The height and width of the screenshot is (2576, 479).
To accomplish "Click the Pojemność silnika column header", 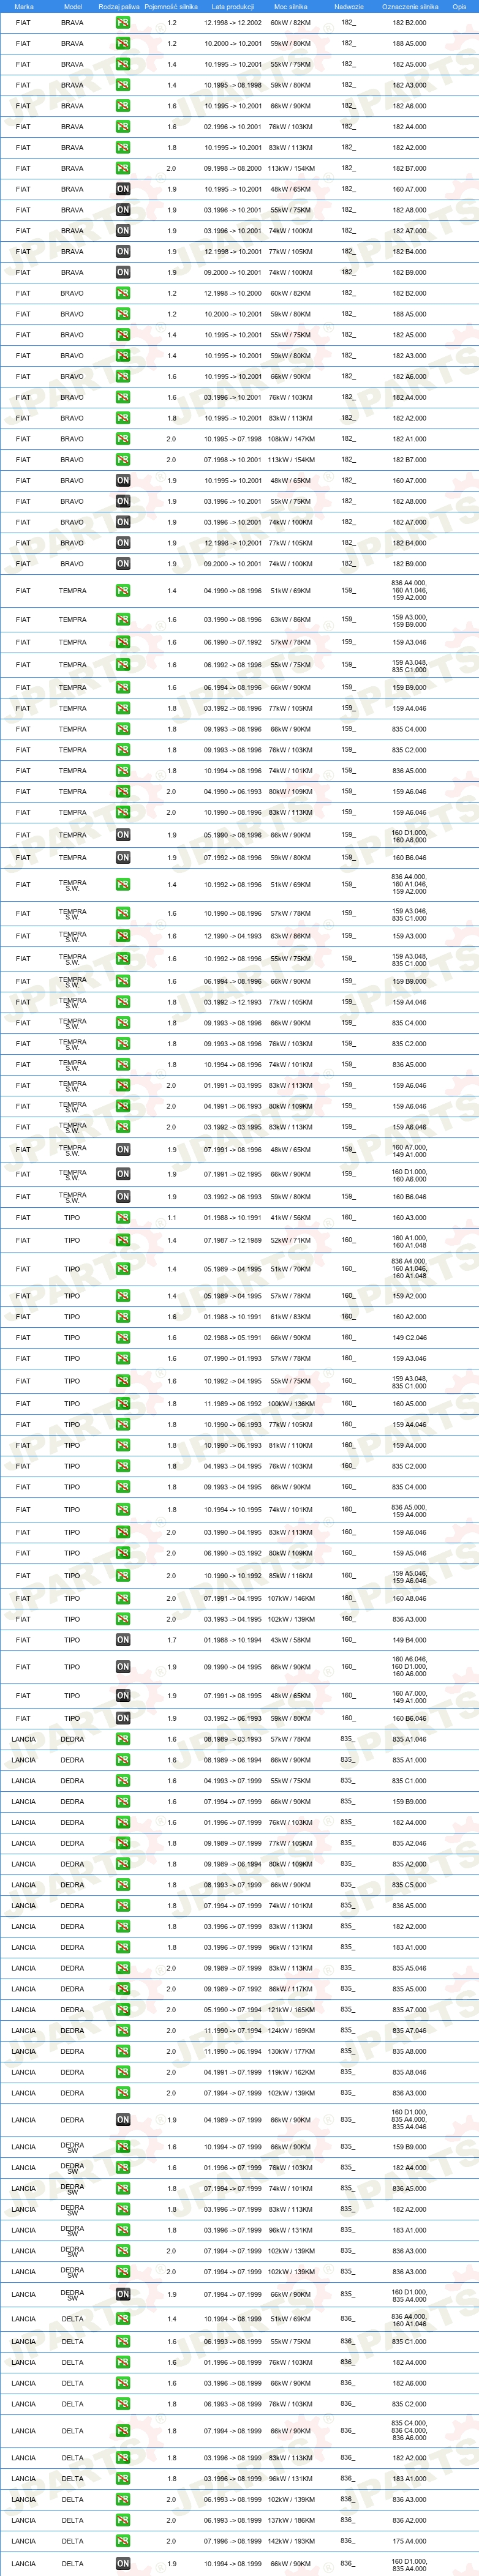I will tap(171, 6).
